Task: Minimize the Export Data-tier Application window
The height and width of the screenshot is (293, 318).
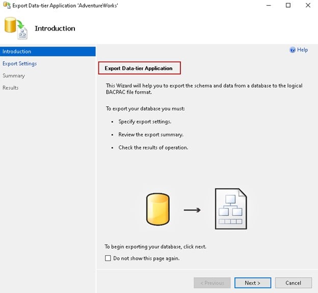Action: pyautogui.click(x=266, y=6)
